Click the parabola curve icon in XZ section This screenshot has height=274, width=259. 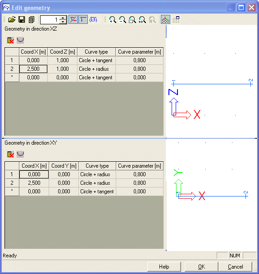20,40
